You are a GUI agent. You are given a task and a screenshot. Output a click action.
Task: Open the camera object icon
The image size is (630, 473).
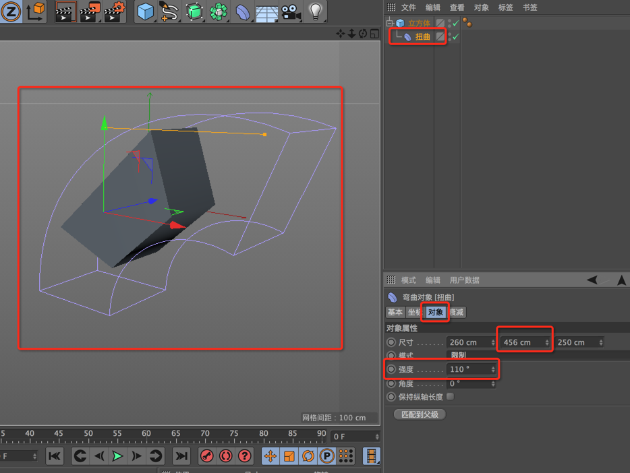point(291,11)
